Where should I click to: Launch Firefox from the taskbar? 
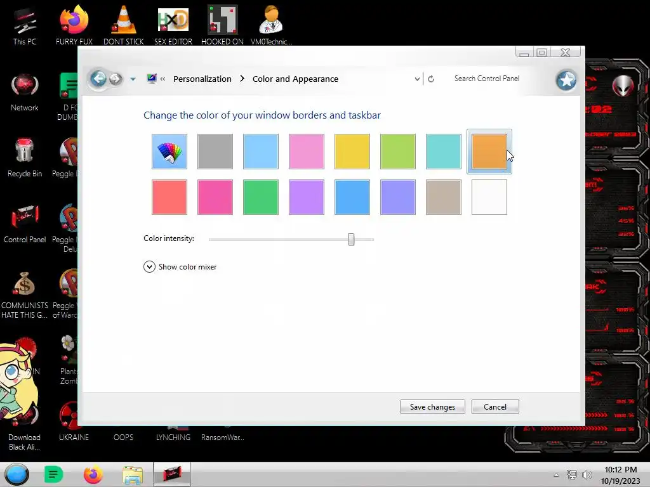coord(93,474)
